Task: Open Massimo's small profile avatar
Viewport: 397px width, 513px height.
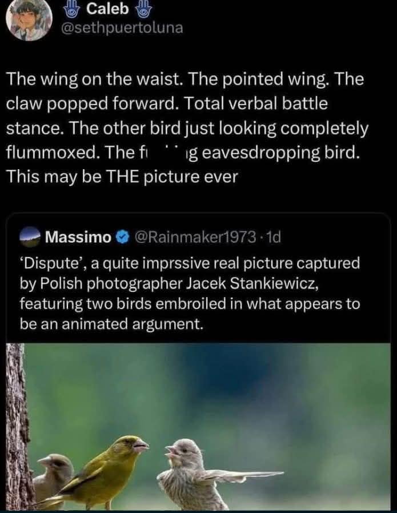Action: (x=30, y=237)
